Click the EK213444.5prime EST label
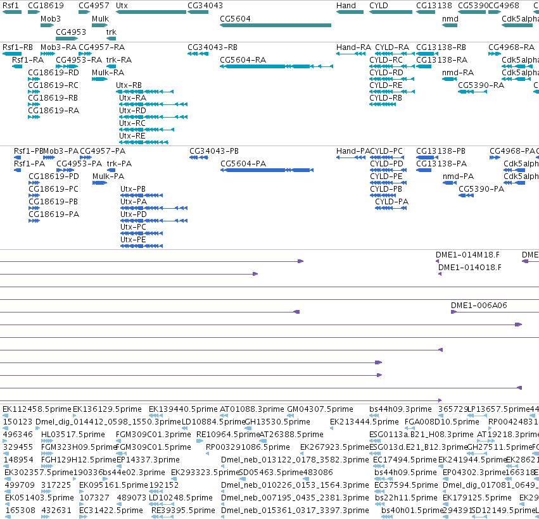 (x=364, y=422)
